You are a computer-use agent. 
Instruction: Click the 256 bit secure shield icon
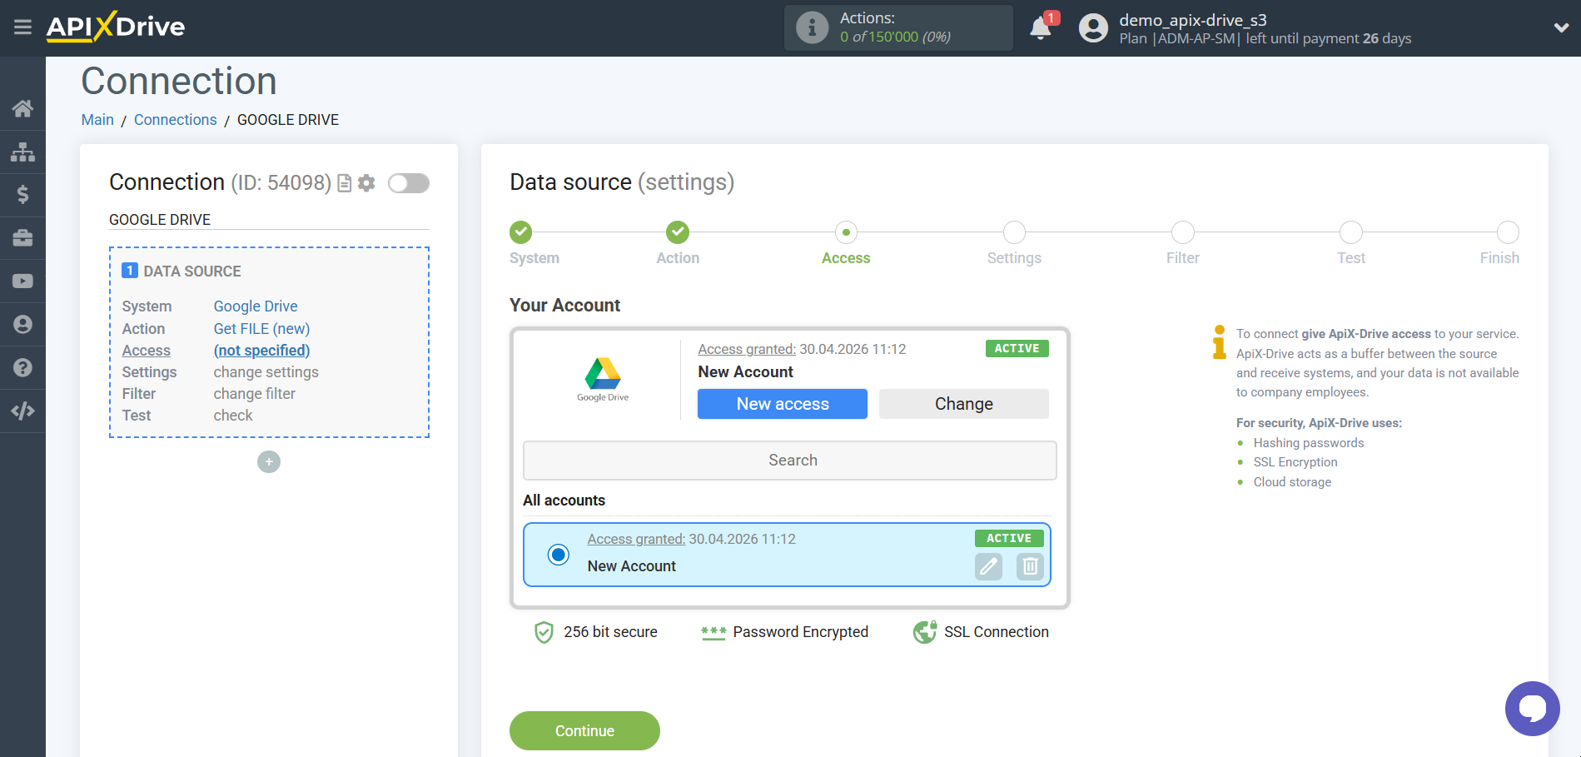coord(544,633)
